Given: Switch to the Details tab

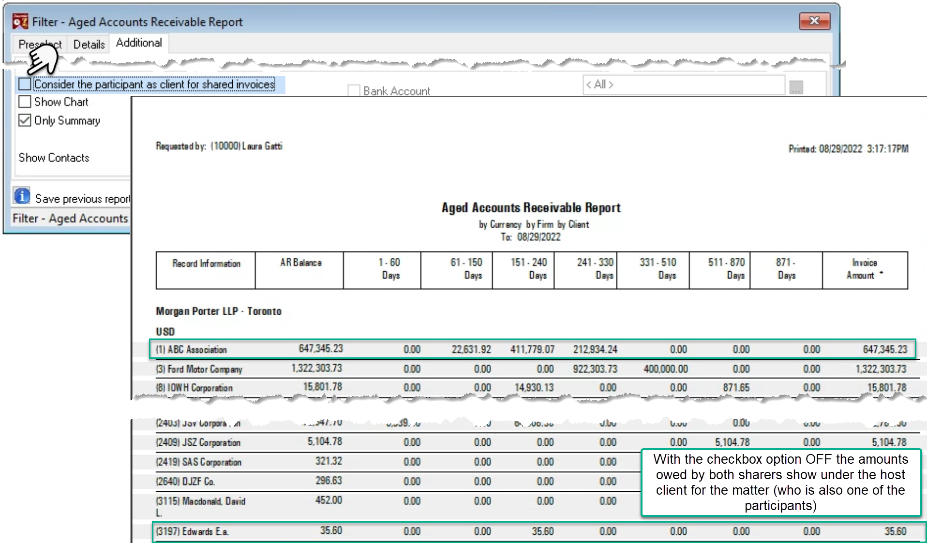Looking at the screenshot, I should coord(89,44).
